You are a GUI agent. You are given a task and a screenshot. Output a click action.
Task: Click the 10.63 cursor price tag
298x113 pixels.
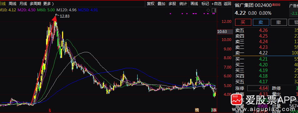(224, 32)
